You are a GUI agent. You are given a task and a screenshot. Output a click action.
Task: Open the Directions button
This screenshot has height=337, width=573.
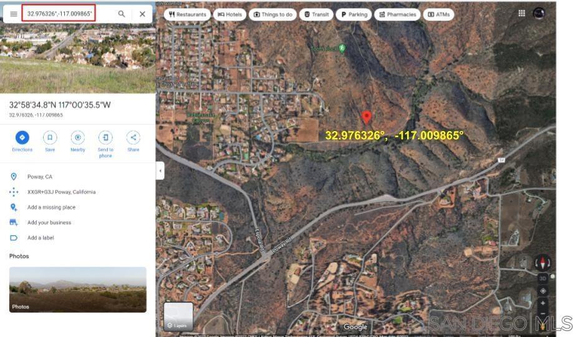click(x=22, y=137)
